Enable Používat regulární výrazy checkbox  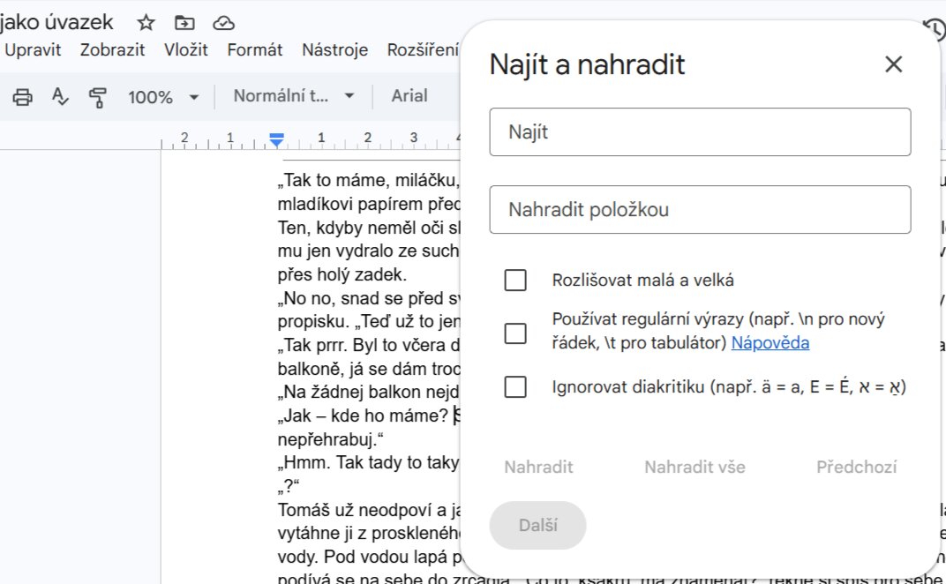point(515,333)
